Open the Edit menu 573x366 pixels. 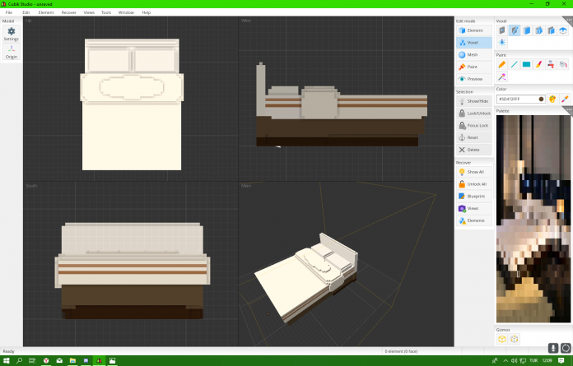26,12
